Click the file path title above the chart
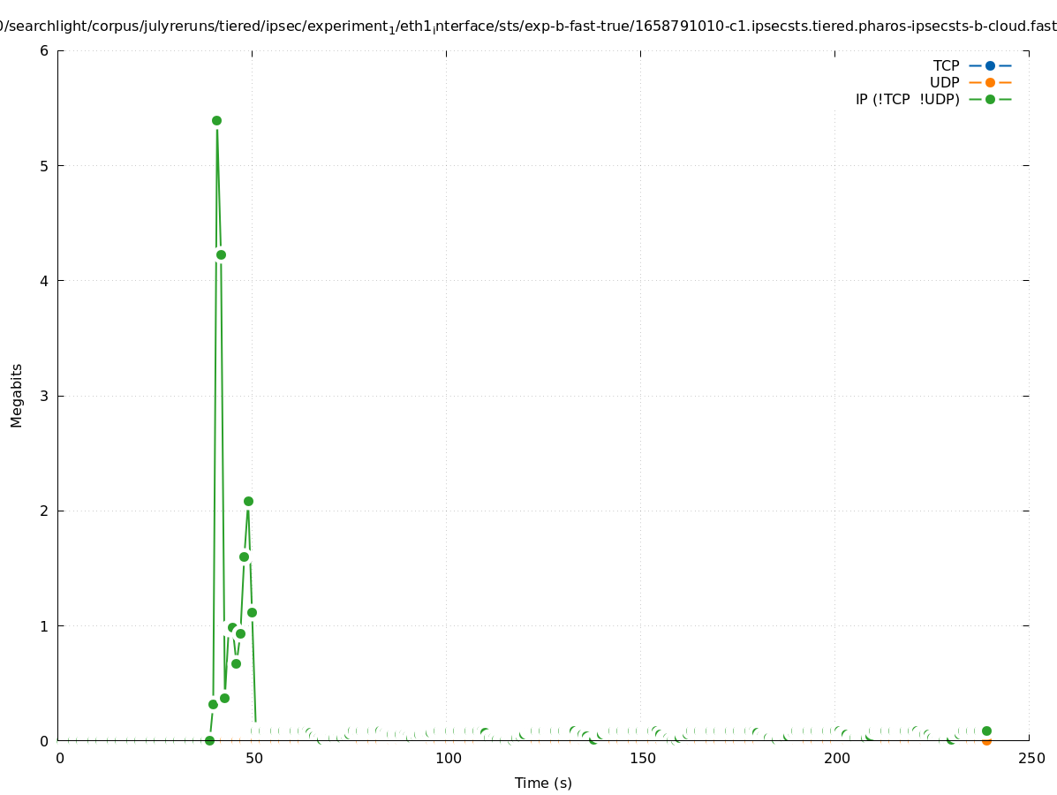Image resolution: width=1057 pixels, height=795 pixels. pos(528,26)
